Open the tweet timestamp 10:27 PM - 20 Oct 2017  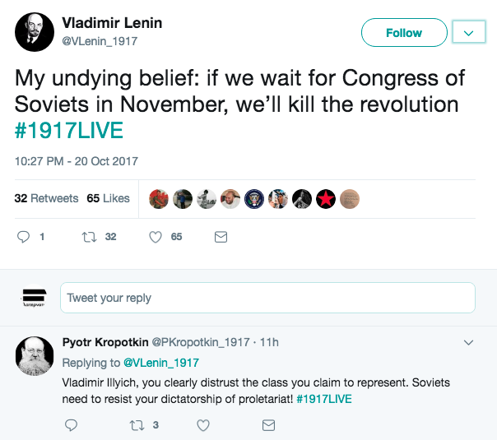(77, 161)
